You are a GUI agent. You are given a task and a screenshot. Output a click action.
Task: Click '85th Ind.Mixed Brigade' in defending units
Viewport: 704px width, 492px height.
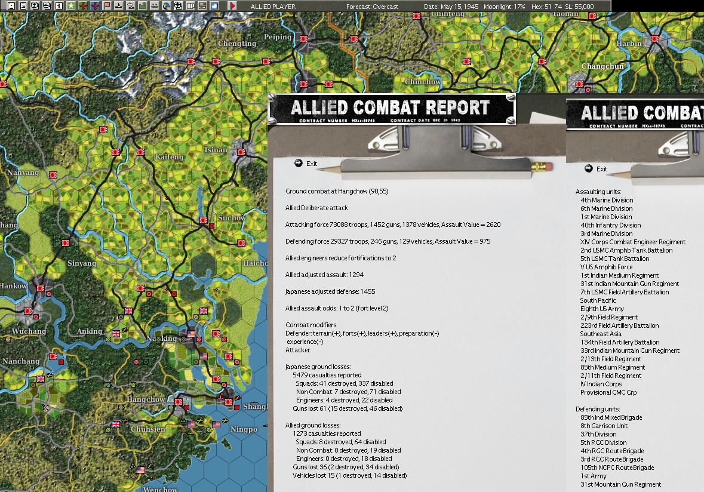[x=611, y=417]
